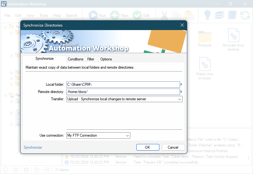Select the Watch new invoices task icon
This screenshot has height=174, width=253.
click(205, 64)
